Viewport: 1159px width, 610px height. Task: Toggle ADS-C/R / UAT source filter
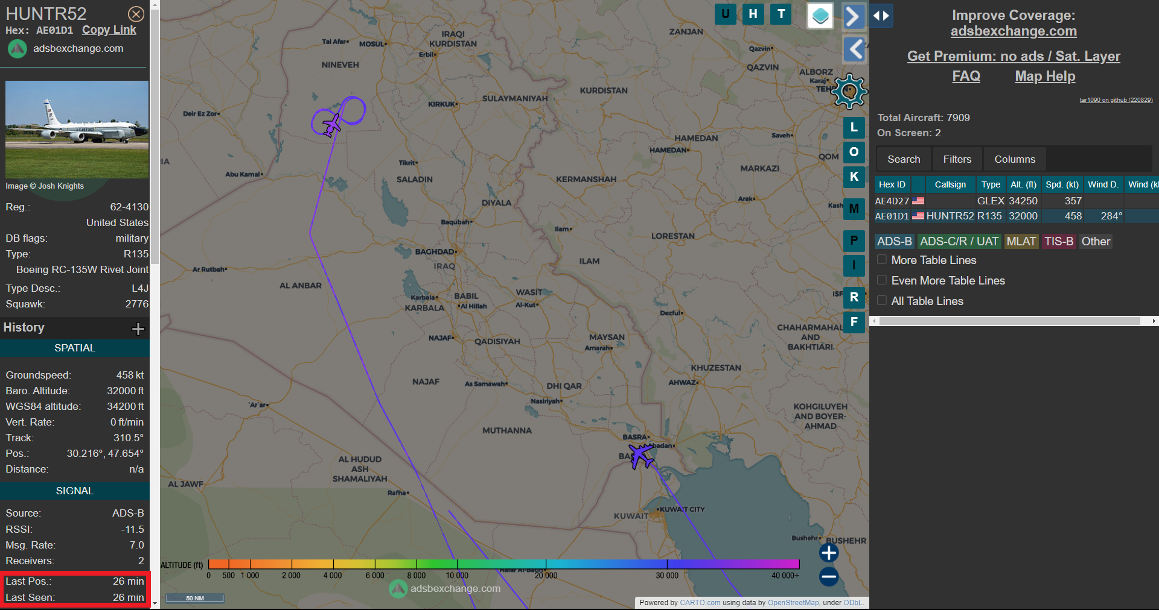click(x=959, y=241)
